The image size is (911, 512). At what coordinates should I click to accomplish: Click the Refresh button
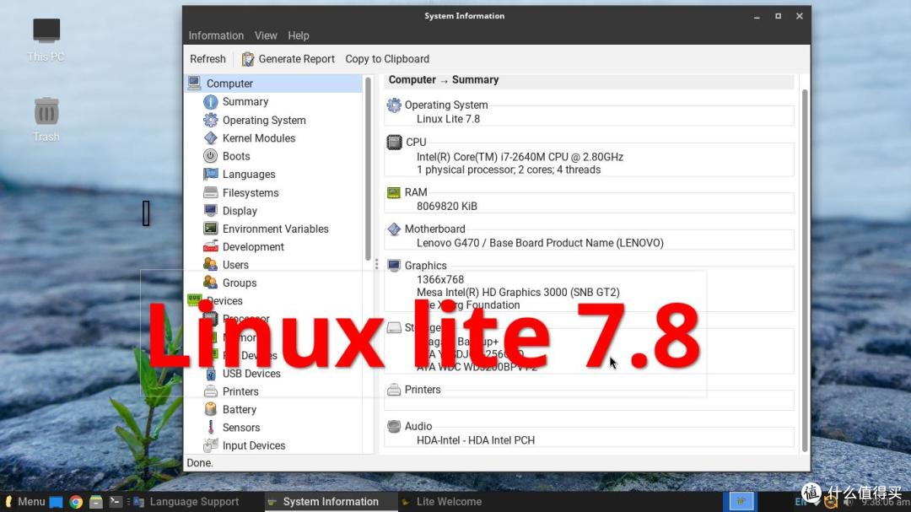coord(208,59)
